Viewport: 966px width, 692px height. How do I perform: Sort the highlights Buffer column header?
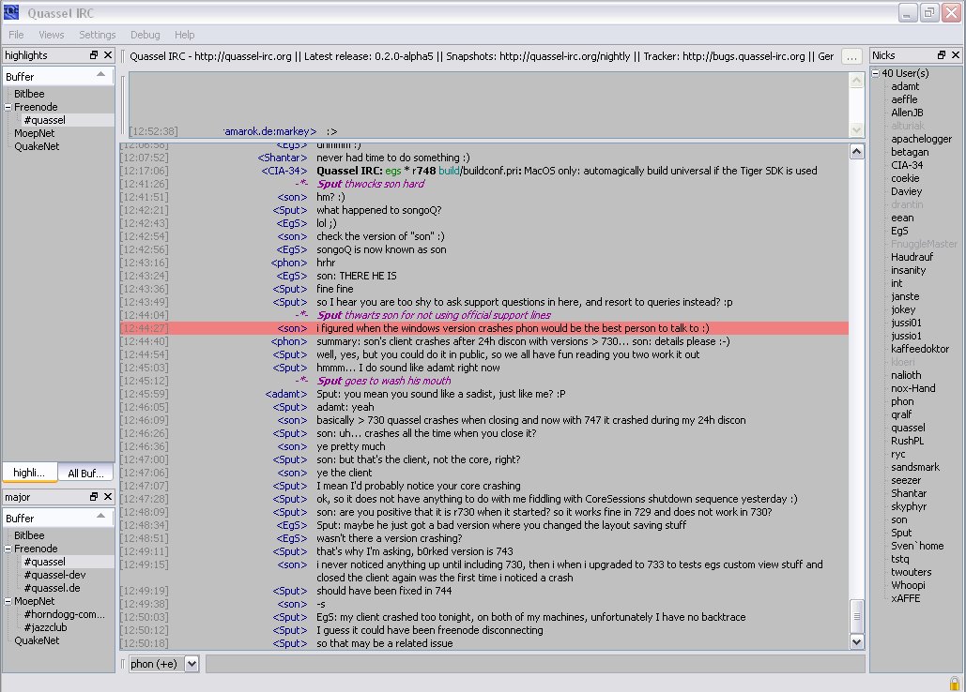click(x=58, y=76)
